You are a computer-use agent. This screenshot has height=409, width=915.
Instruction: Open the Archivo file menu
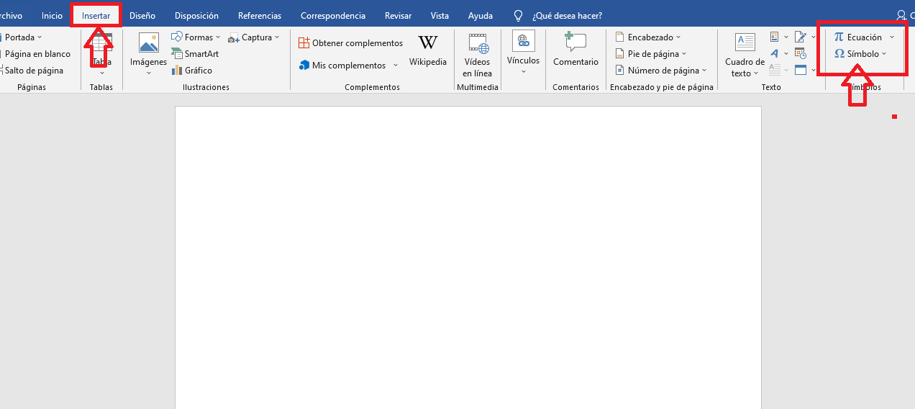pos(11,15)
